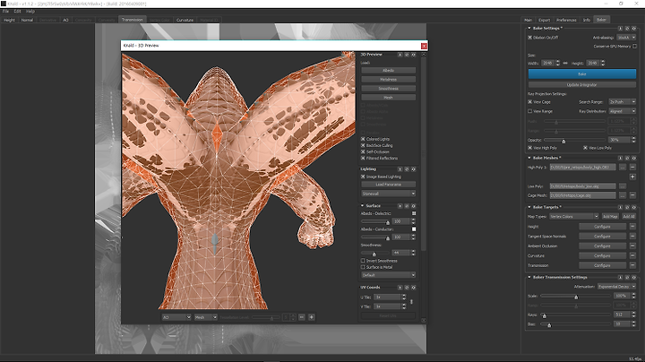Toggle the Dilation On/Off checkbox

529,38
